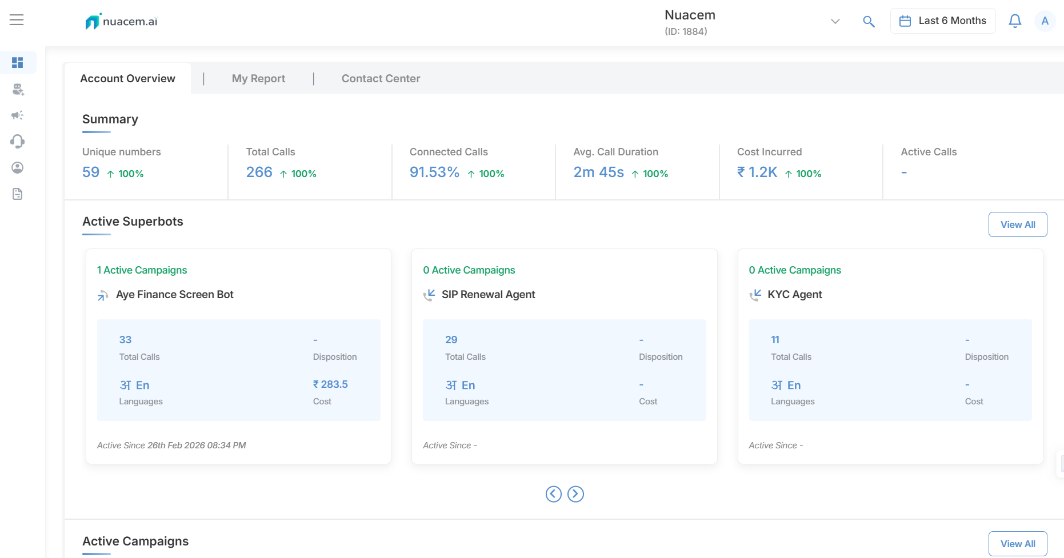Click the search magnifier icon

(869, 22)
